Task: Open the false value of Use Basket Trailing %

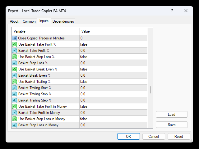Action: point(113,82)
